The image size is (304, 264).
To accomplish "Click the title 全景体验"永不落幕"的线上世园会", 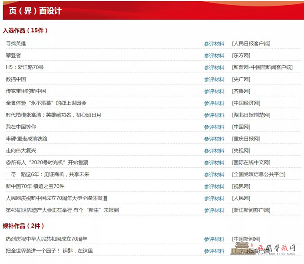I will tap(46, 103).
